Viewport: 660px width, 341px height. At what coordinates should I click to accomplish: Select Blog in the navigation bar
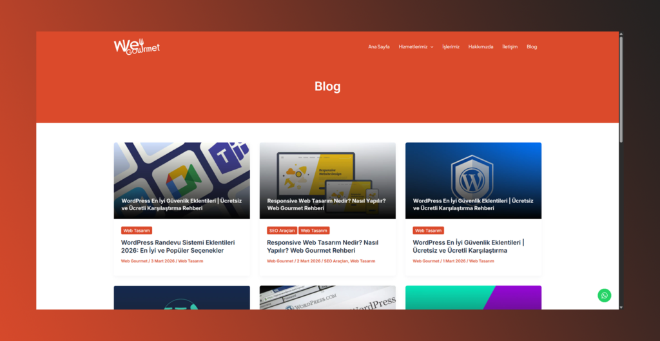532,46
